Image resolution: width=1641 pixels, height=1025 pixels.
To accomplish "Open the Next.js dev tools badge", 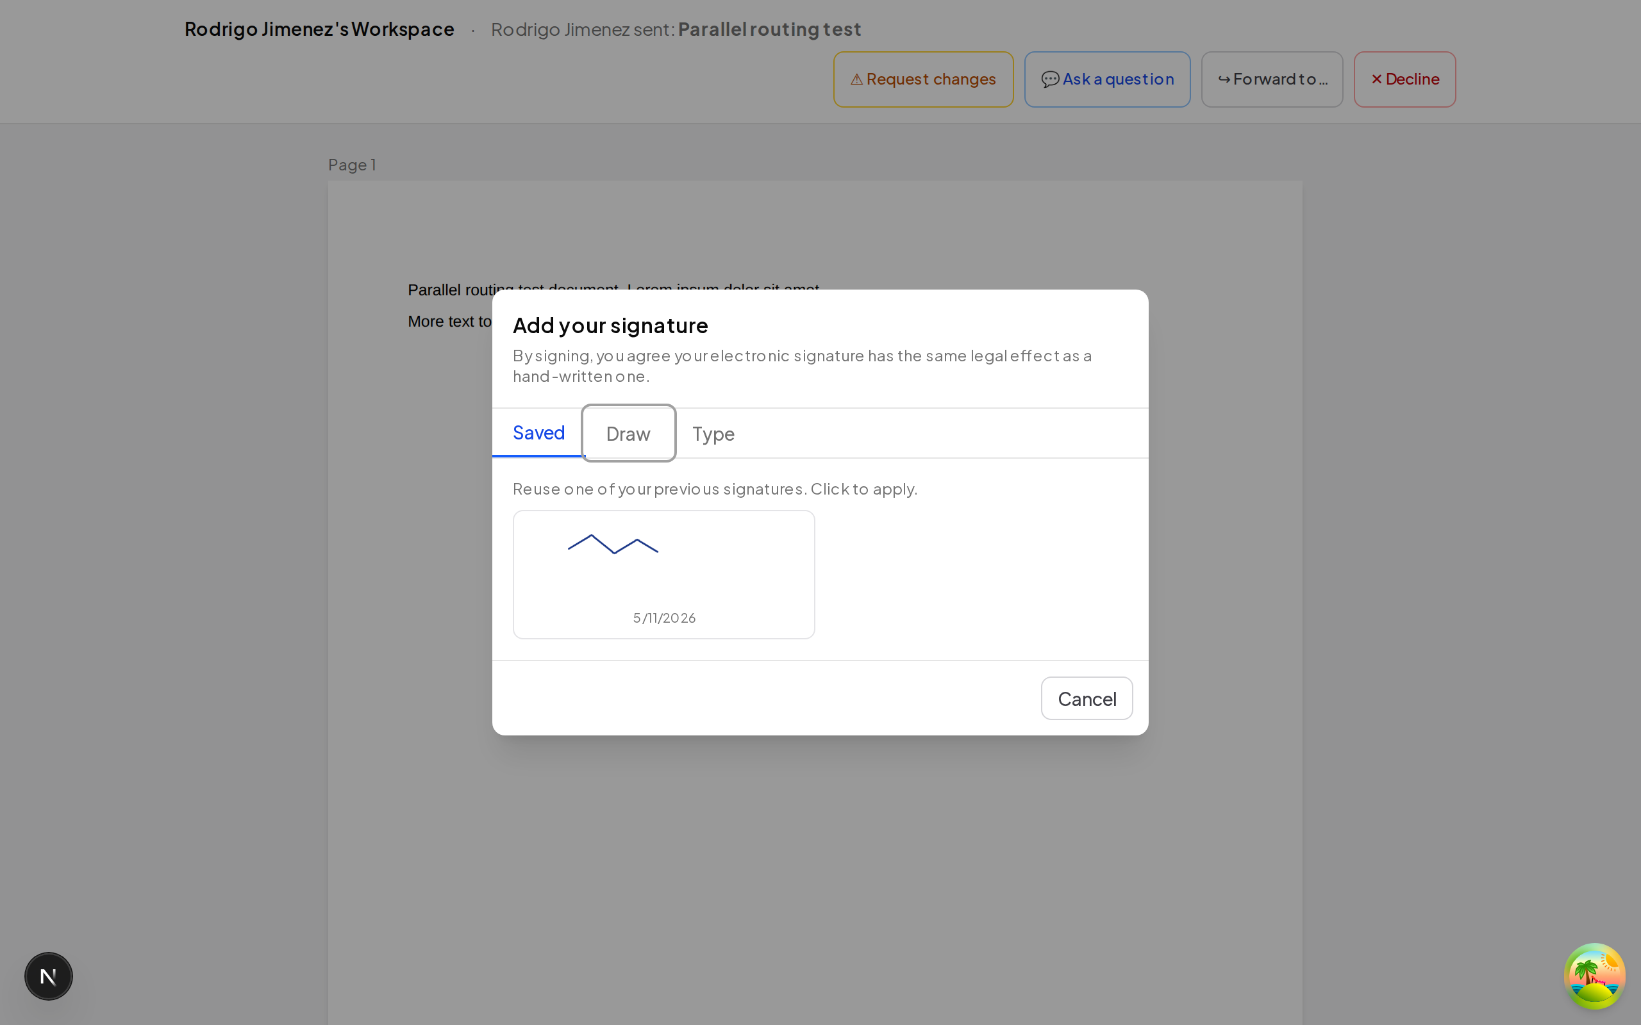I will pyautogui.click(x=49, y=976).
